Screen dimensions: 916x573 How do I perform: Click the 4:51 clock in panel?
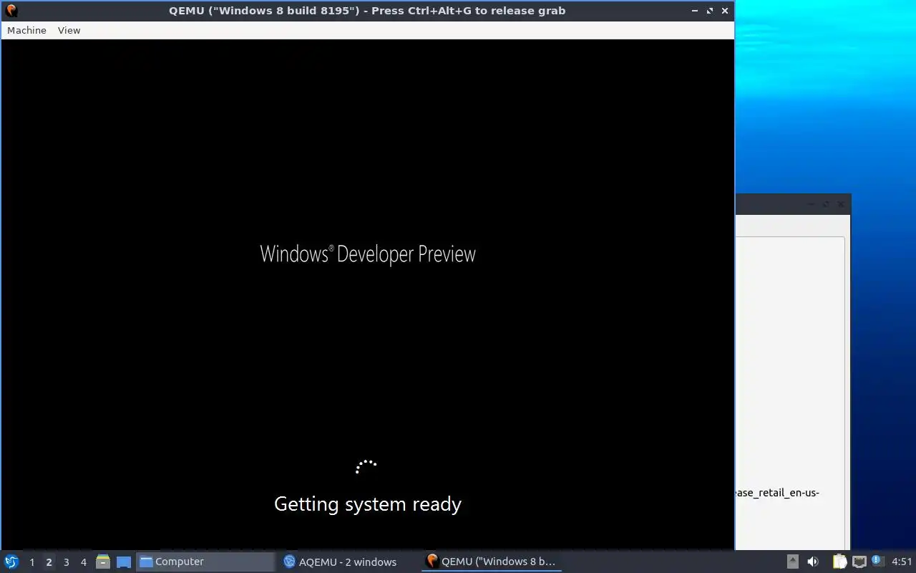coord(902,562)
